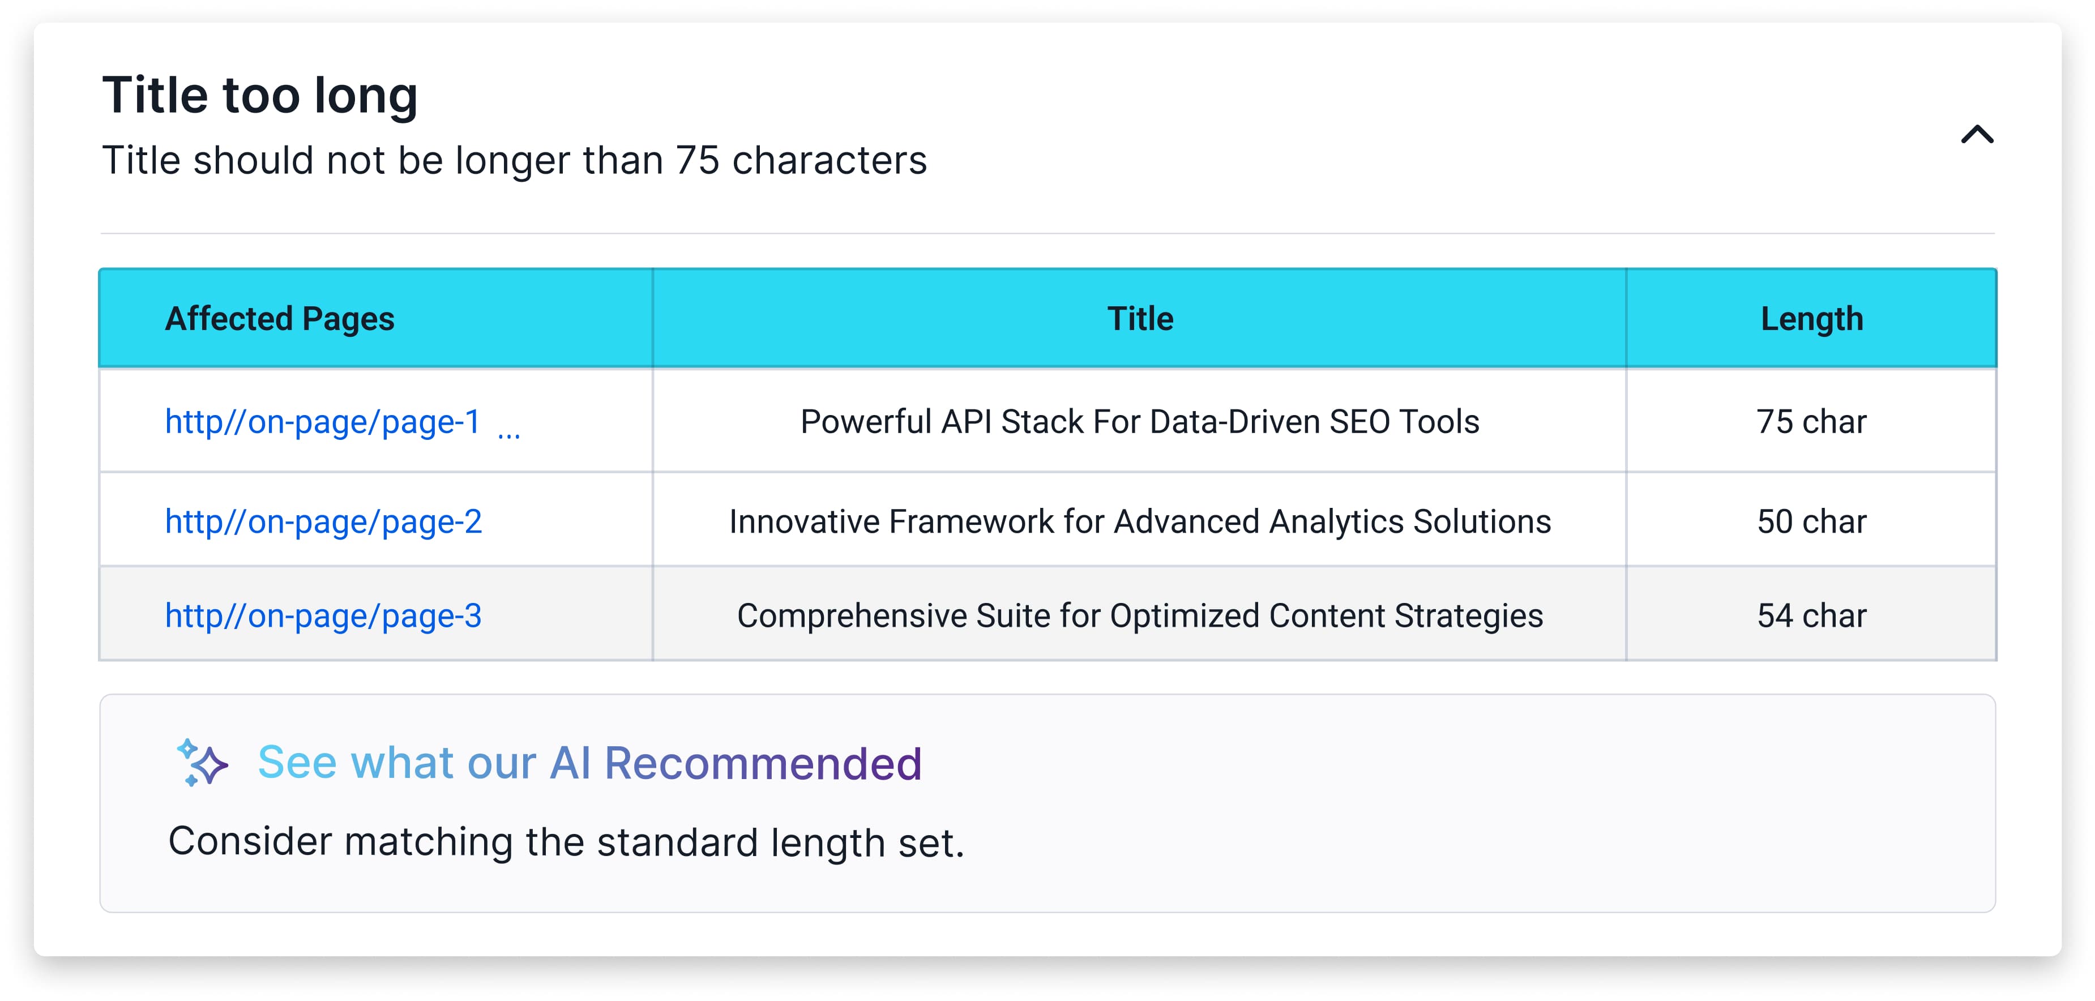The image size is (2095, 1001).
Task: Click the Title too long heading
Action: click(259, 95)
